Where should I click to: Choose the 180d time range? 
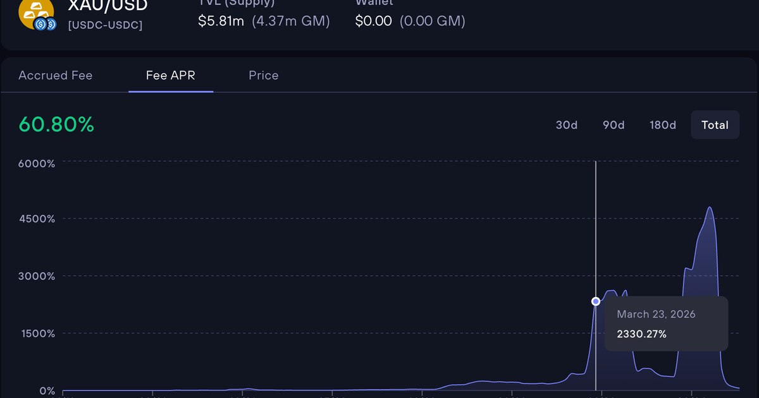[663, 125]
